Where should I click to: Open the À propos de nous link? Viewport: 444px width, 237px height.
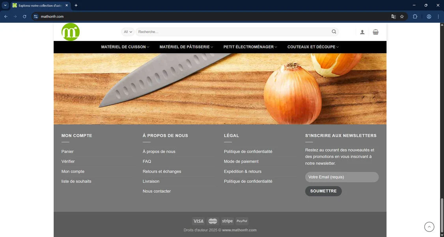[x=159, y=152]
